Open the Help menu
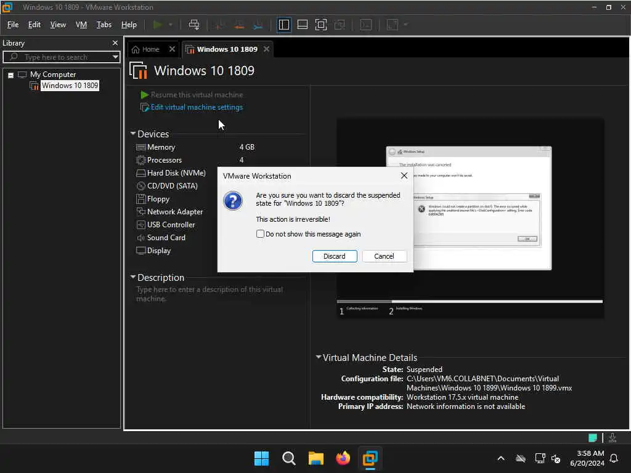The image size is (631, 473). click(129, 25)
